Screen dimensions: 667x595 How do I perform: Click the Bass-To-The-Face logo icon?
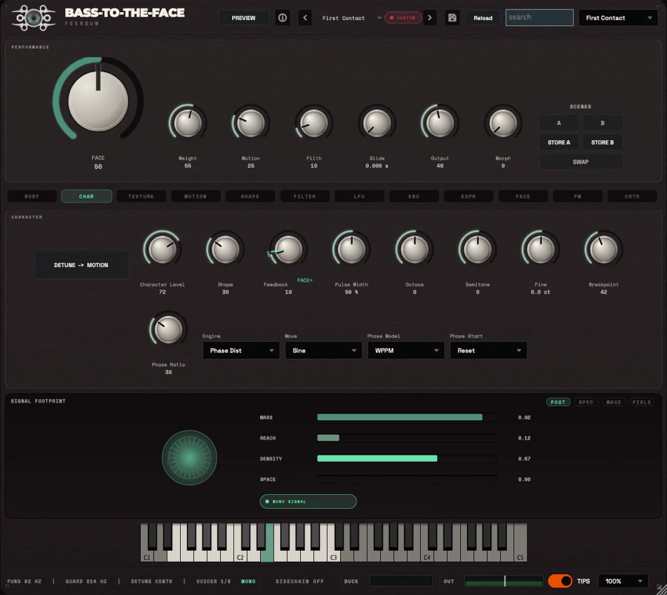[33, 18]
